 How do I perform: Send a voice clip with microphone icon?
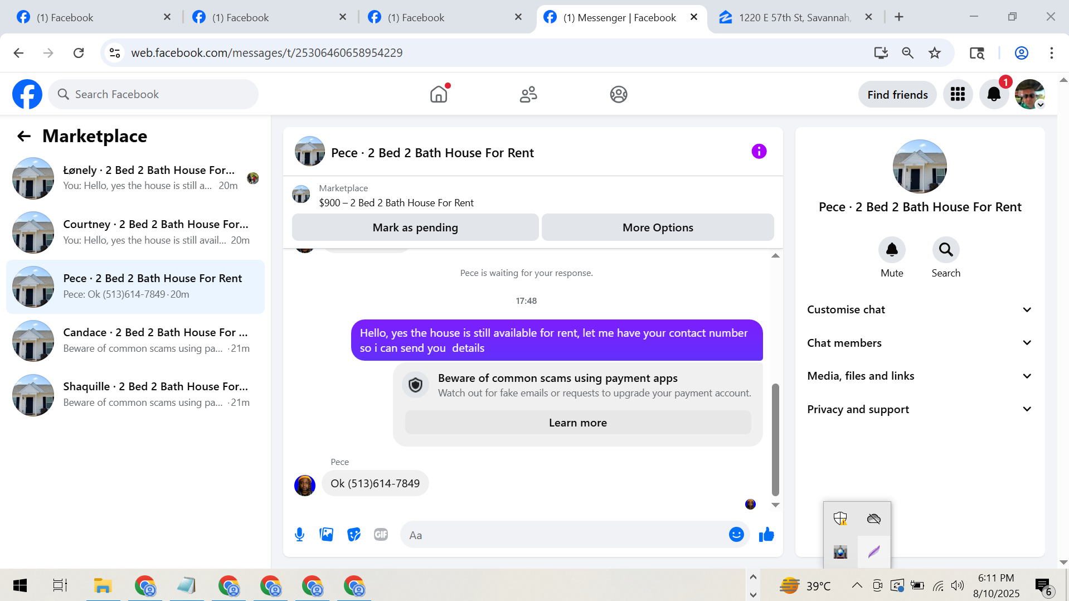point(299,535)
